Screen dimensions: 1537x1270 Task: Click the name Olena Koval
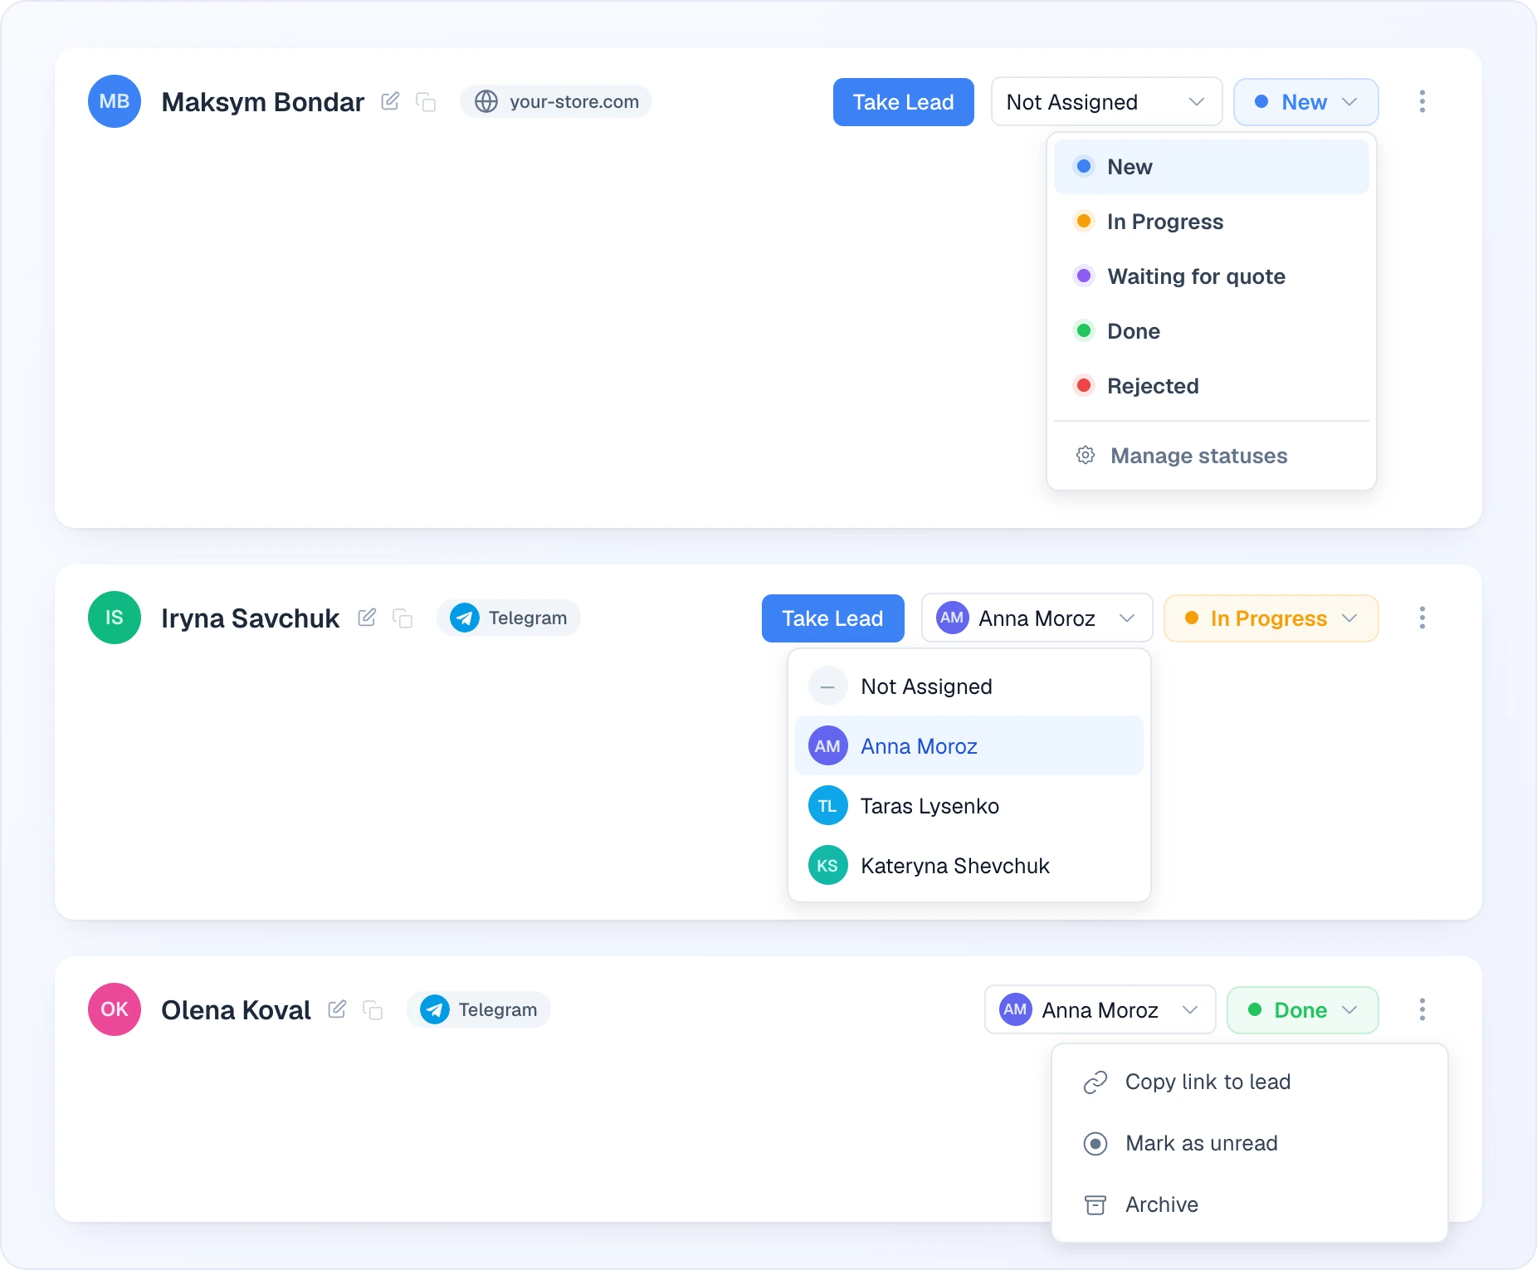tap(236, 1010)
